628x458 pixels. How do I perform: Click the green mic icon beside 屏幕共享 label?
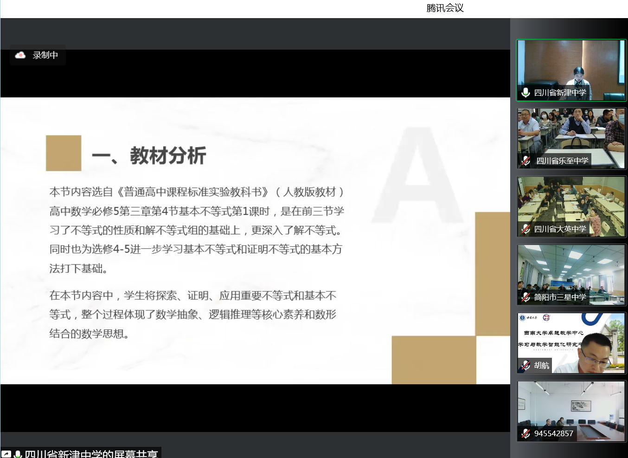18,454
